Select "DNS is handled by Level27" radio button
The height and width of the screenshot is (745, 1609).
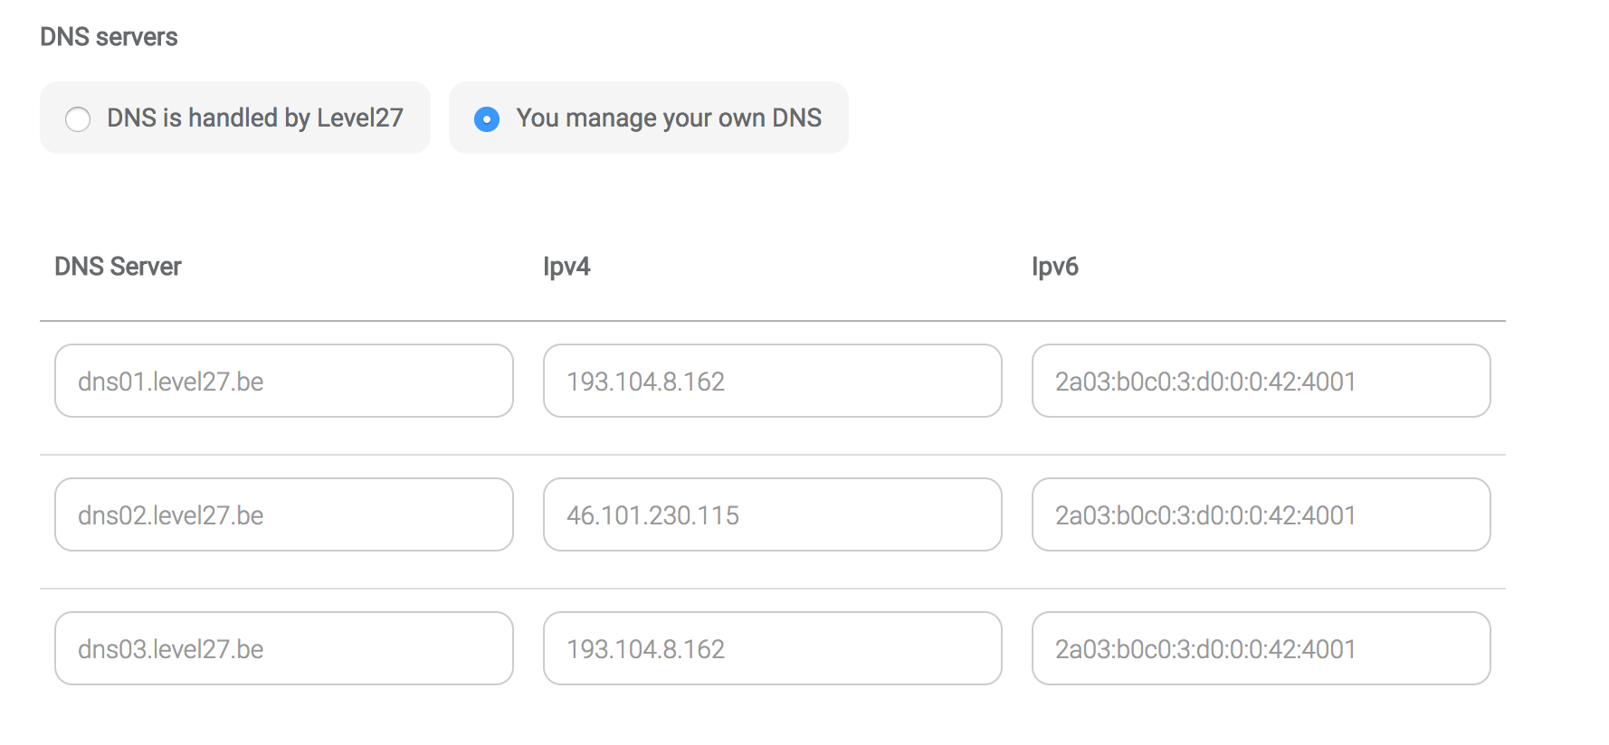pos(78,118)
